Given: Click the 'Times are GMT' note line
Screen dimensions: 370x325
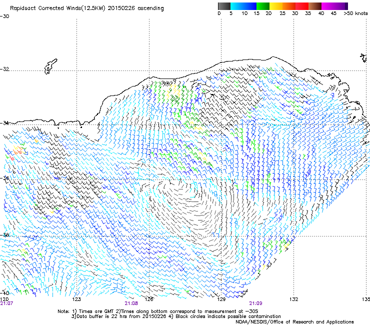Looking at the screenshot, I should 158,311.
